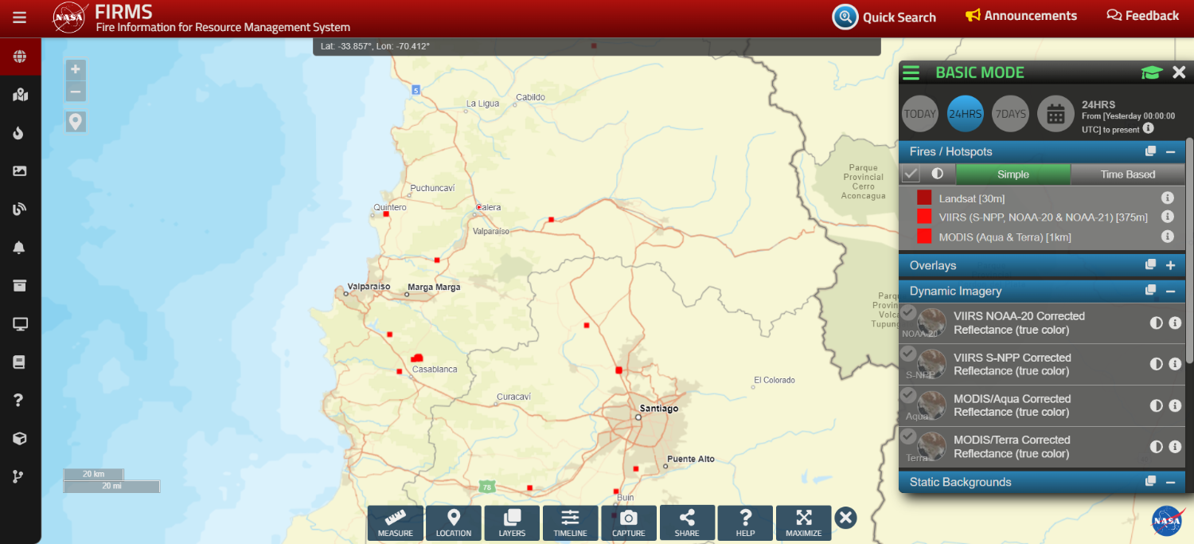The image size is (1194, 544).
Task: Expand the Overlays section
Action: pos(1170,265)
